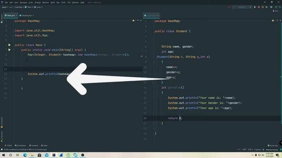
Task: Open Task View on the taskbar
Action: tap(18, 155)
